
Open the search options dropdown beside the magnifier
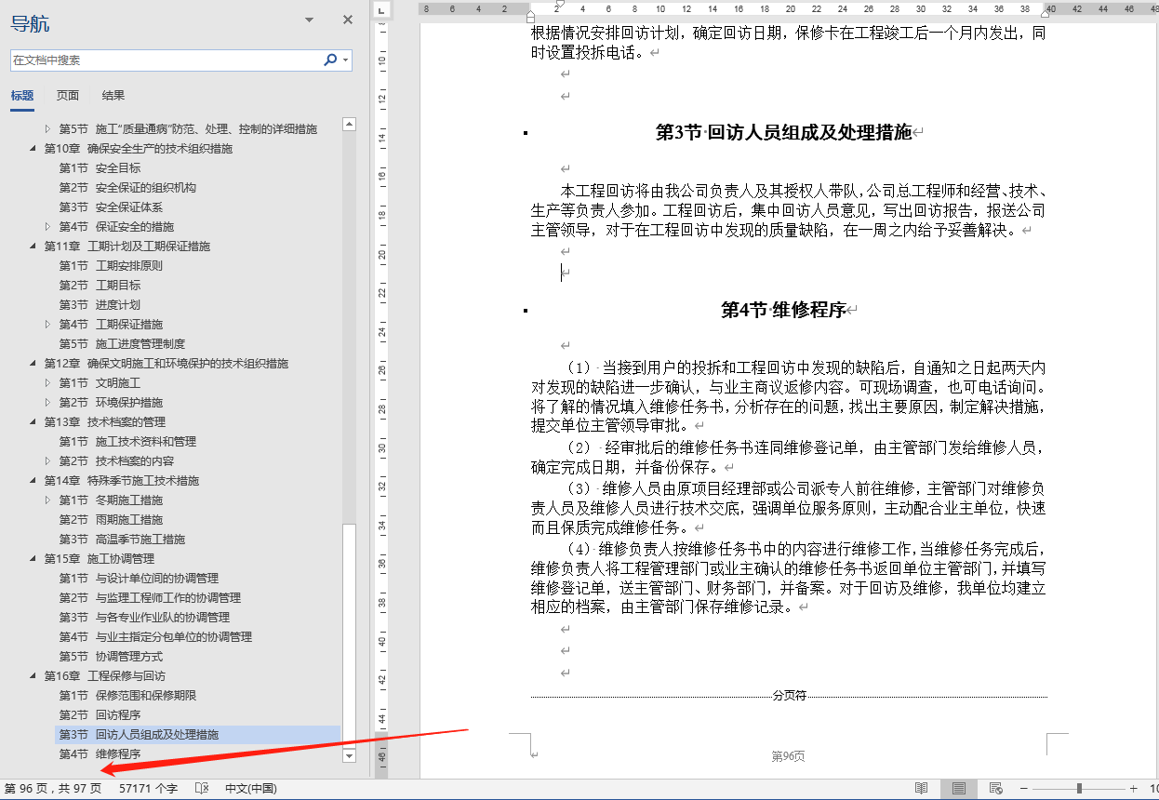[x=344, y=59]
